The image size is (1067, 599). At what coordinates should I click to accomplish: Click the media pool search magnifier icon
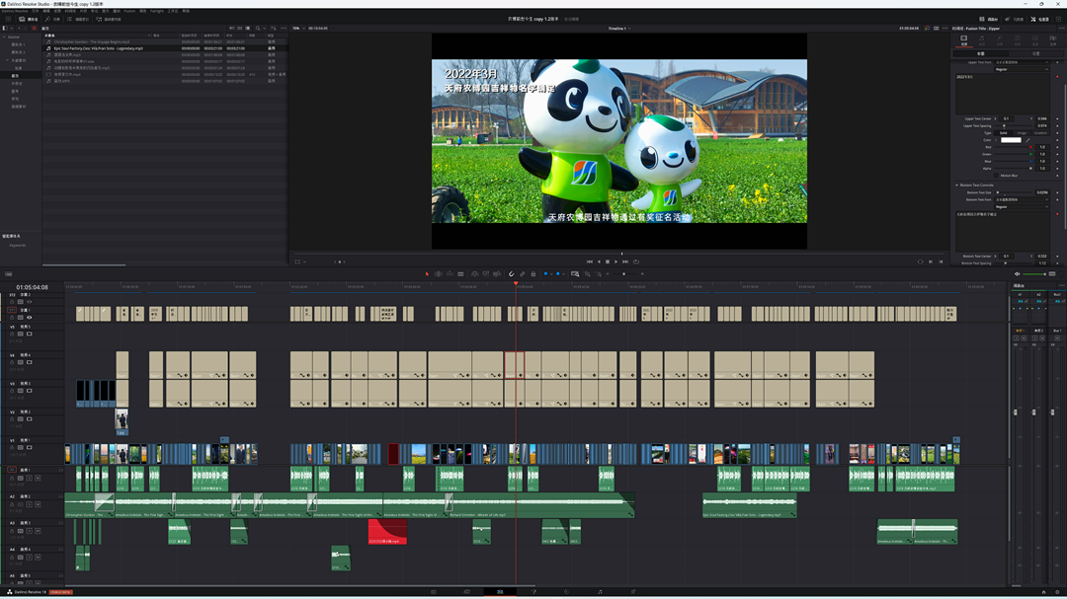(x=258, y=29)
